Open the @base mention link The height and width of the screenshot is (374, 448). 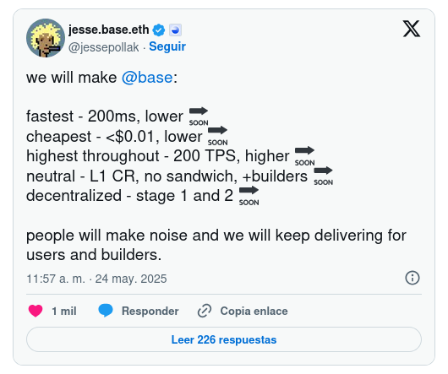(147, 78)
